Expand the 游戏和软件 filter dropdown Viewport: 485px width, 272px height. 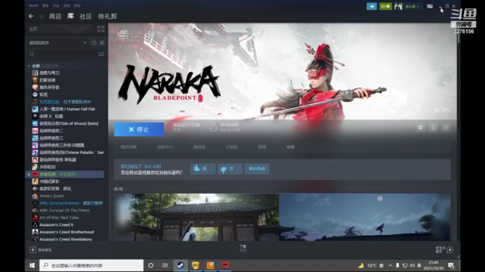(x=58, y=43)
